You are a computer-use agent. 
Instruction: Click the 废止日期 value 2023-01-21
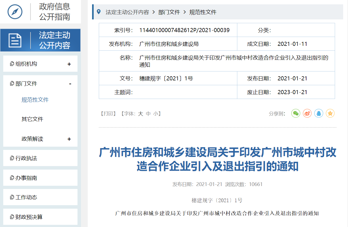(292, 92)
